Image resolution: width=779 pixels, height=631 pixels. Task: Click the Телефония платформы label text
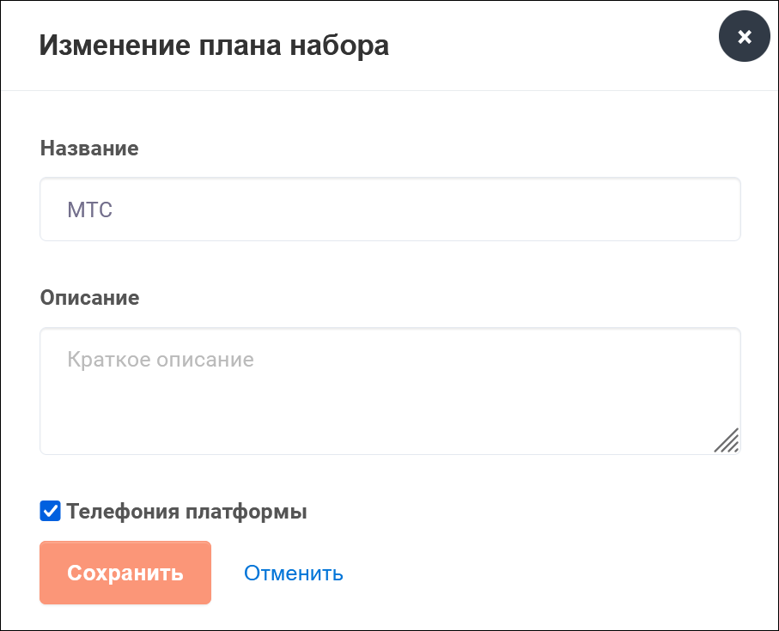click(186, 512)
